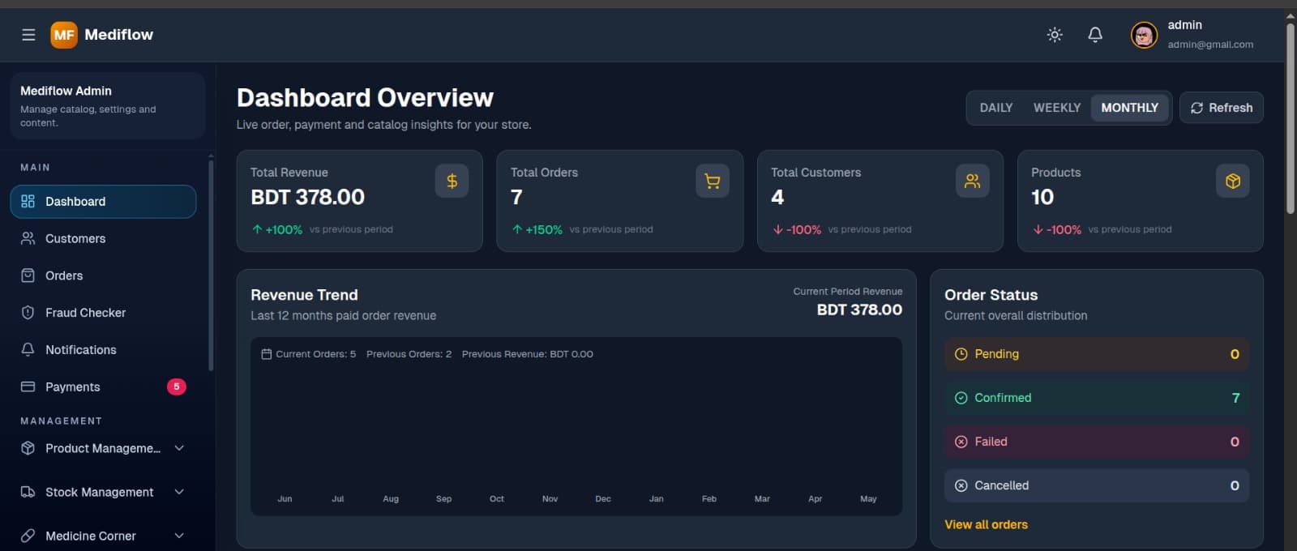The width and height of the screenshot is (1297, 551).
Task: Click the Products count 10
Action: pos(1042,197)
